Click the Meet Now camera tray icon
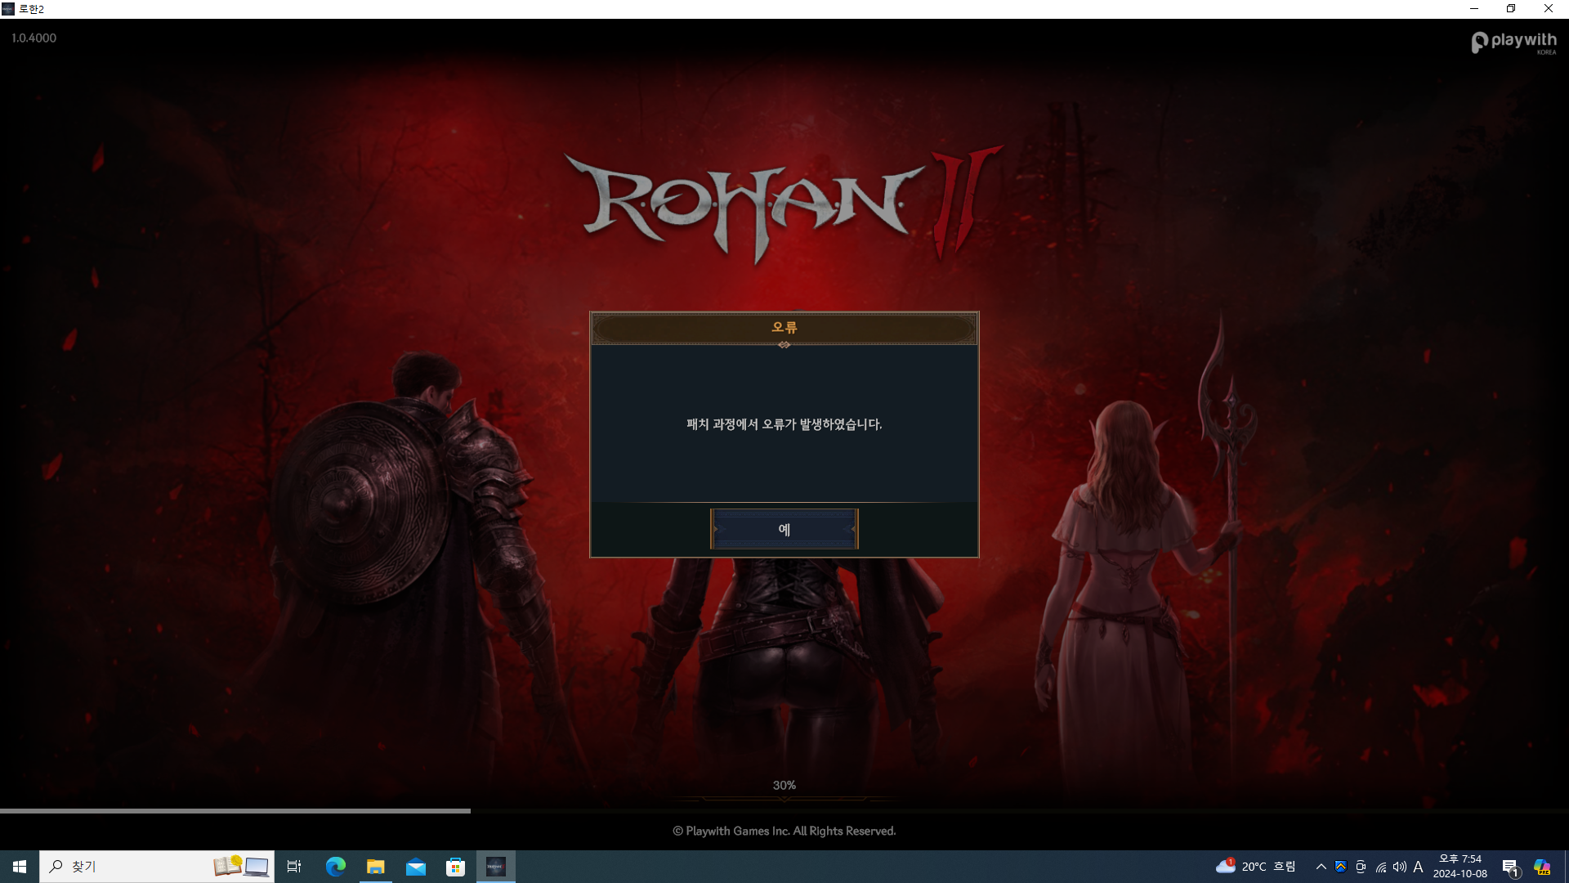 1361,867
